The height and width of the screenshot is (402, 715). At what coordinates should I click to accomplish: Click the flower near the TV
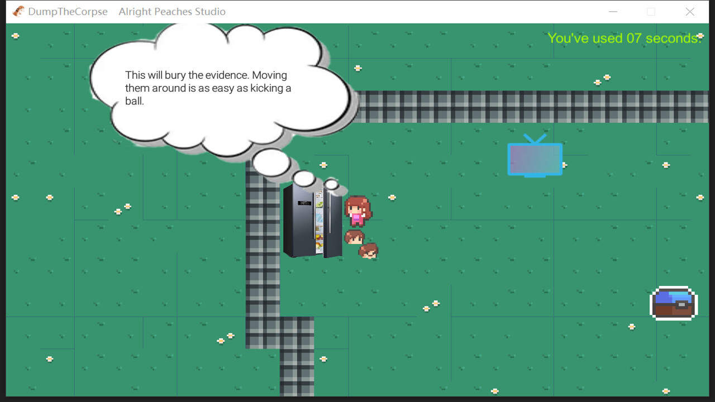pos(565,166)
